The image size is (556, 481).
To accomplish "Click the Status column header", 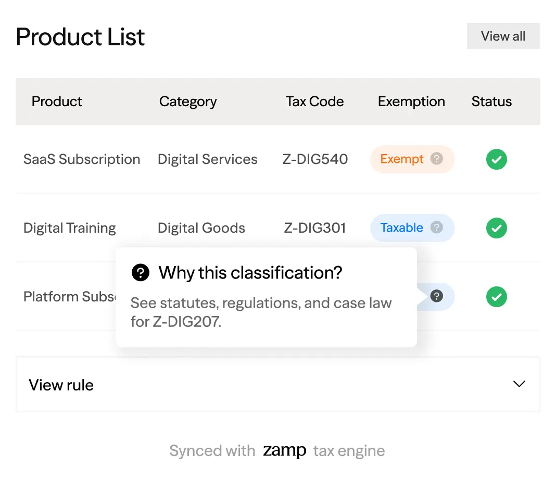I will click(491, 102).
